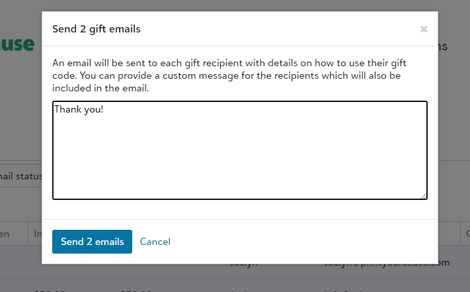Click the gift email description paragraph

[229, 75]
